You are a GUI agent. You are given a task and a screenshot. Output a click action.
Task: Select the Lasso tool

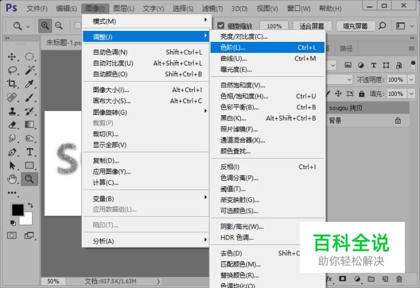pos(12,70)
